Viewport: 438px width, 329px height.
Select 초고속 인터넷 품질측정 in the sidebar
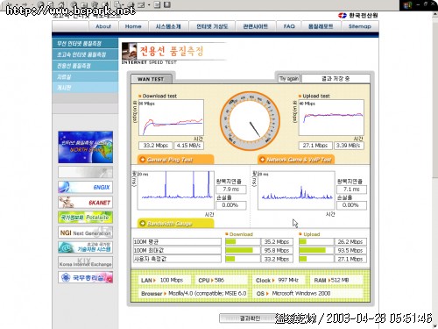[x=85, y=54]
